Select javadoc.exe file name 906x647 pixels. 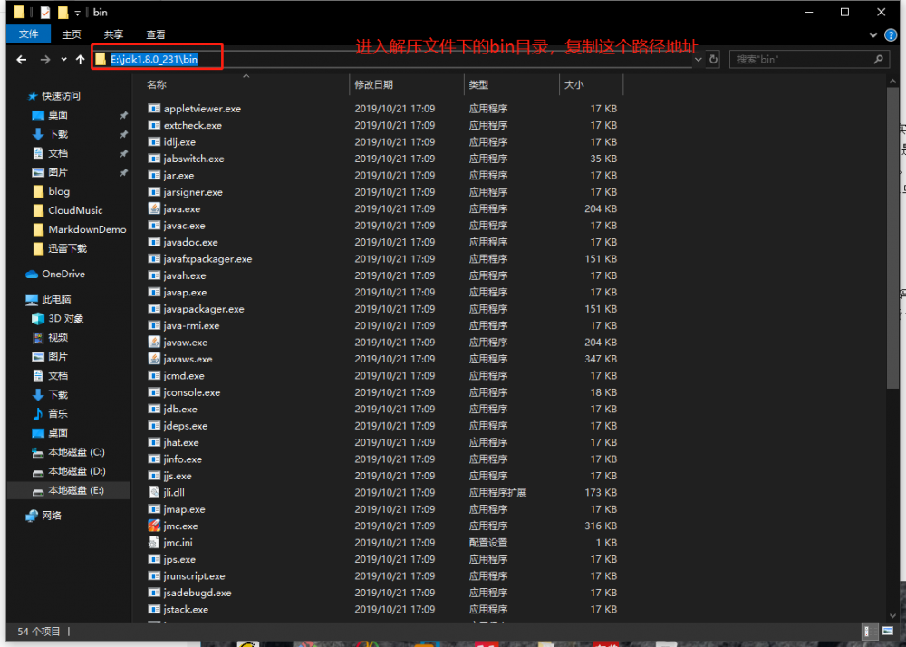click(190, 242)
